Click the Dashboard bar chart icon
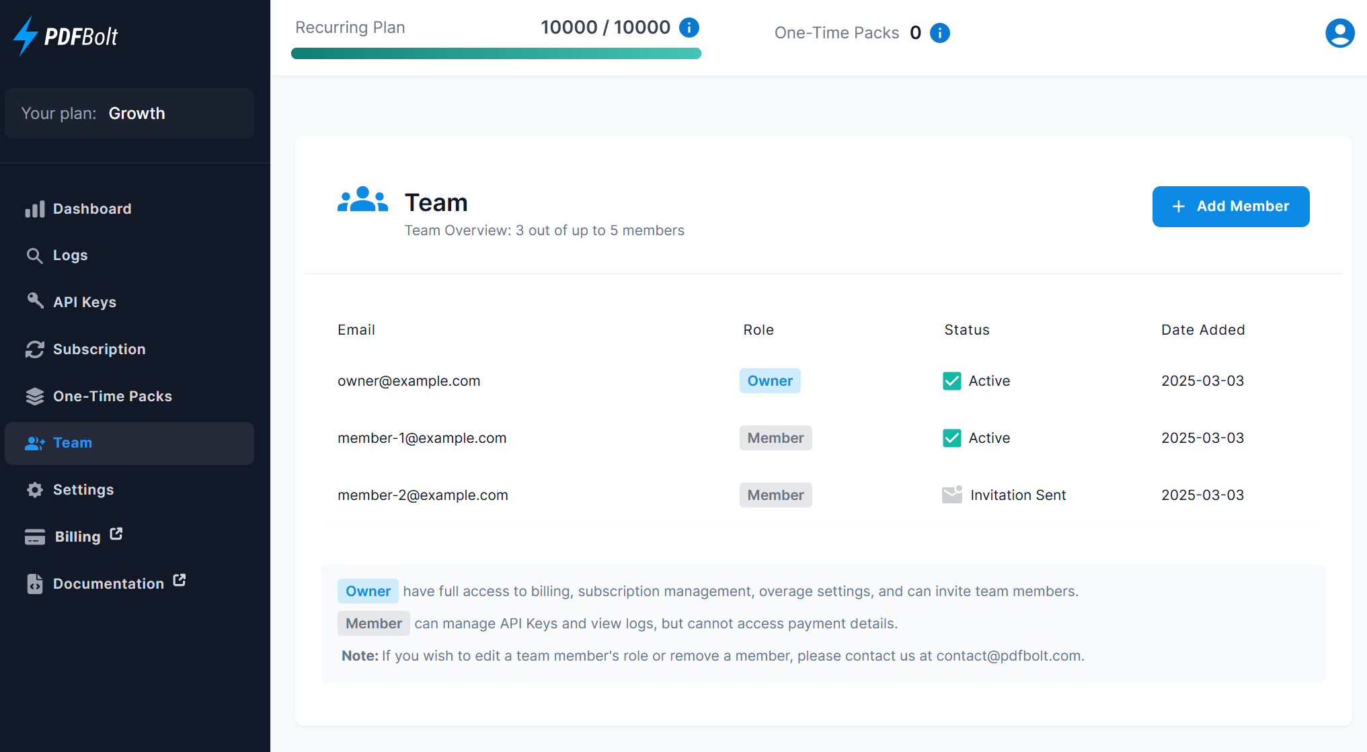Viewport: 1367px width, 752px height. [35, 209]
